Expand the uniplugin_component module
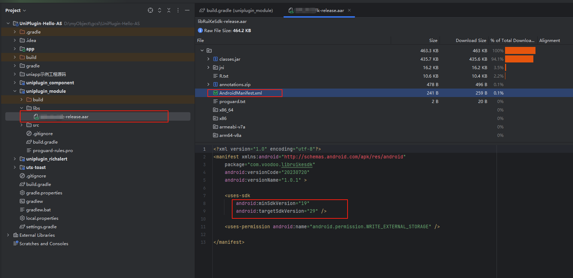 tap(15, 83)
